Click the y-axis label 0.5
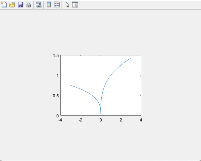Screen dimensions: 201x161 56,96
